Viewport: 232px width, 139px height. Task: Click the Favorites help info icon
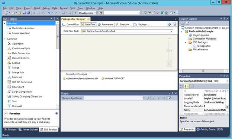point(57,113)
